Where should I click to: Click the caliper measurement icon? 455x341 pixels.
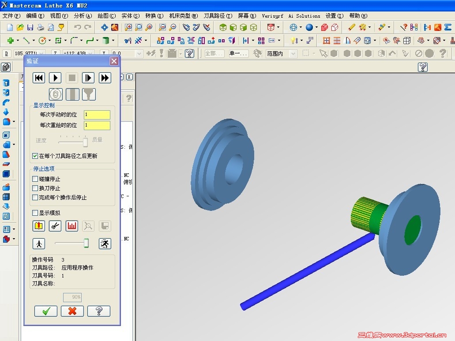coord(55,226)
